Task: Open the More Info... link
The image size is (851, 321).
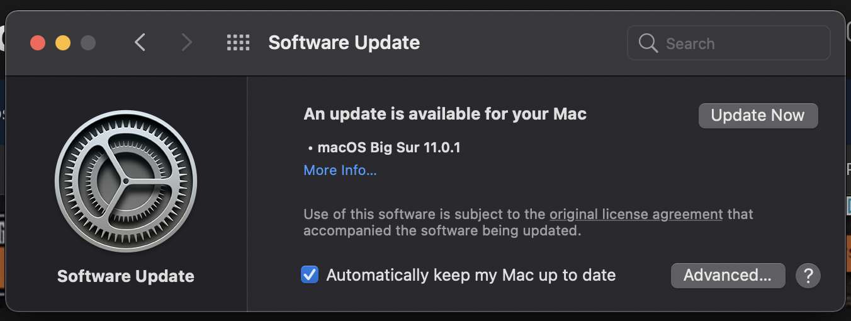Action: 340,170
